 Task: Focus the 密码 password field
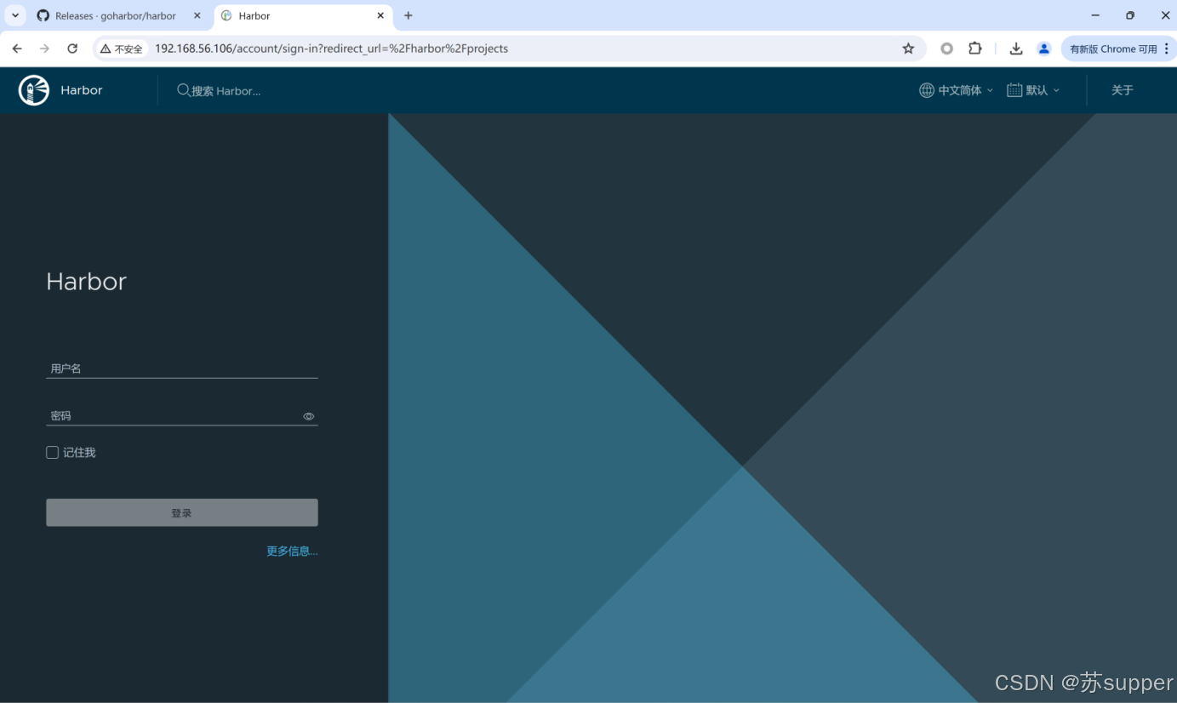174,416
